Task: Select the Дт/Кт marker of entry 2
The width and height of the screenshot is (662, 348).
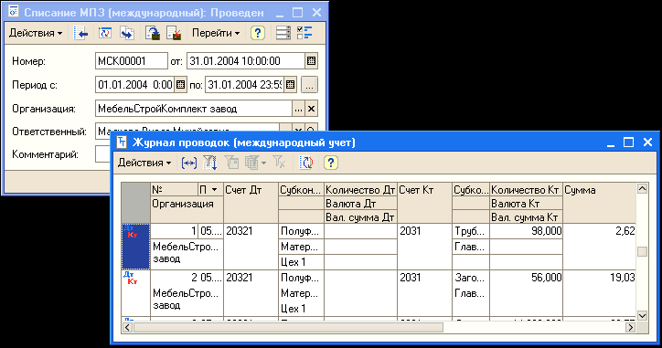Action: (x=135, y=293)
